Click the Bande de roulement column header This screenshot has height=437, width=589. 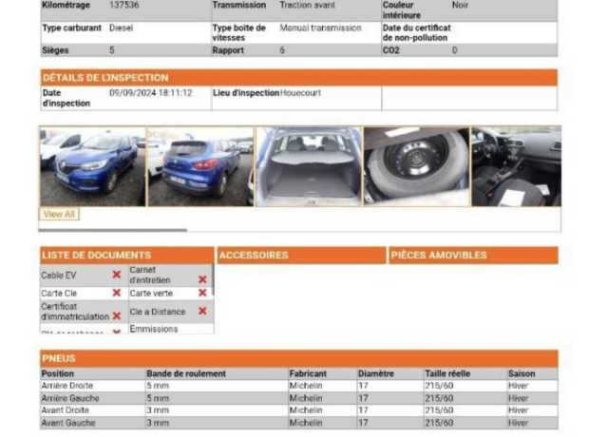pos(186,373)
